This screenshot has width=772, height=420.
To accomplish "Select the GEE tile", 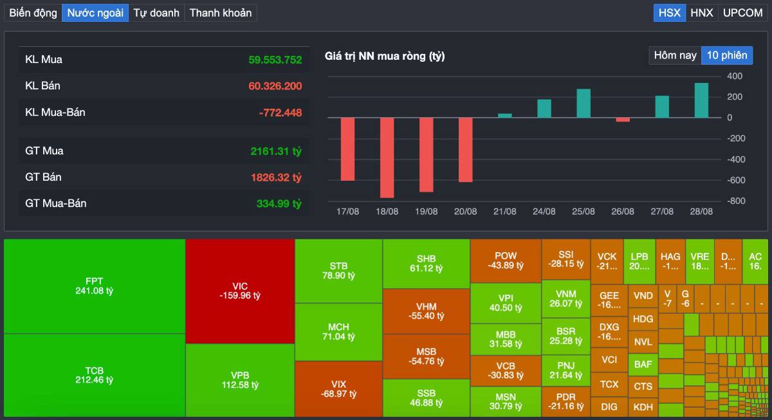I will [609, 300].
